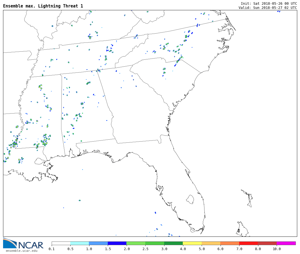Click the colorbar label '8.0'
Image resolution: width=300 pixels, height=254 pixels.
point(258,249)
